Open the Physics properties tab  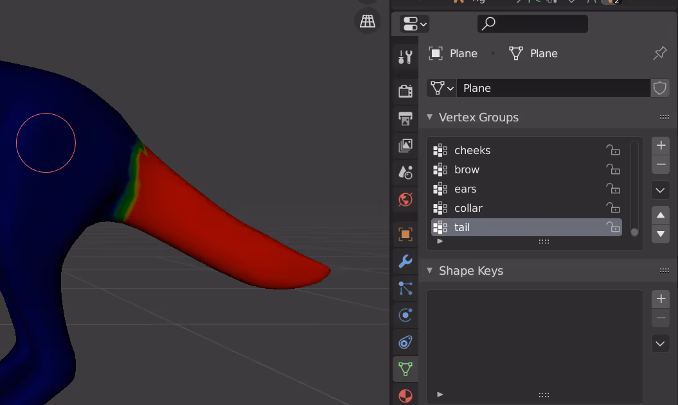(405, 315)
